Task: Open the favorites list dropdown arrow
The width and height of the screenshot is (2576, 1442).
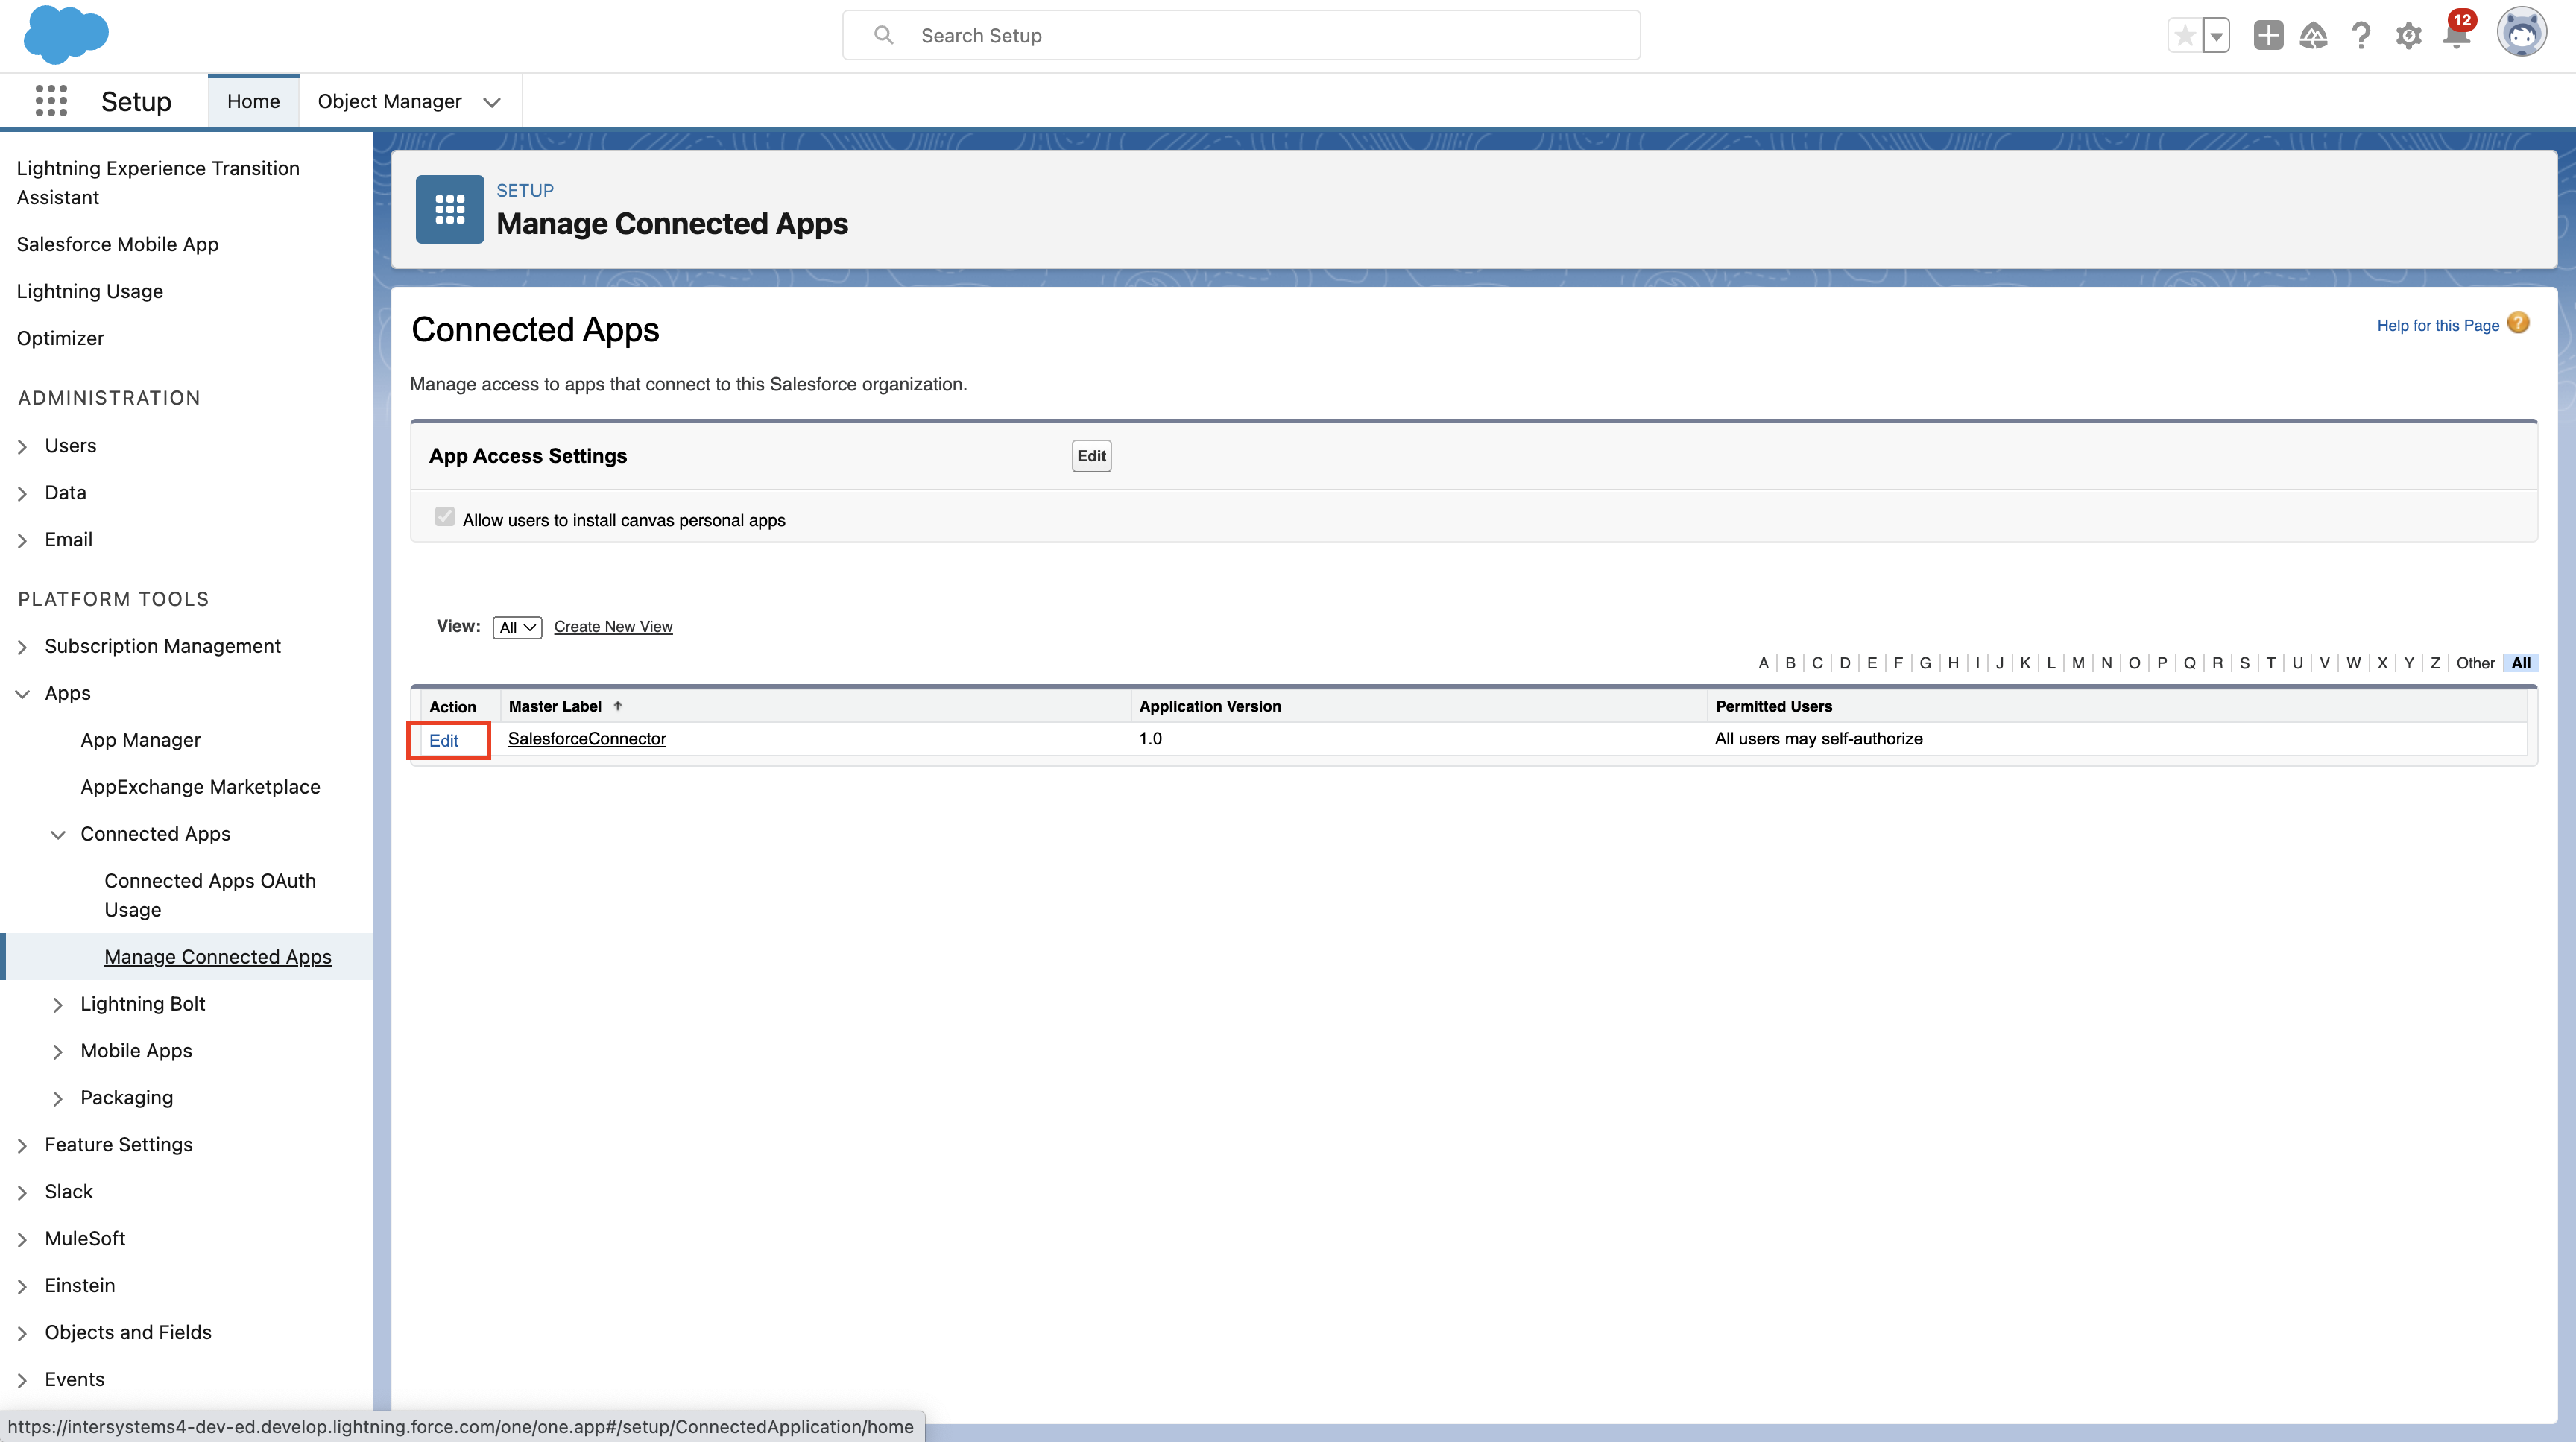Action: pos(2216,36)
